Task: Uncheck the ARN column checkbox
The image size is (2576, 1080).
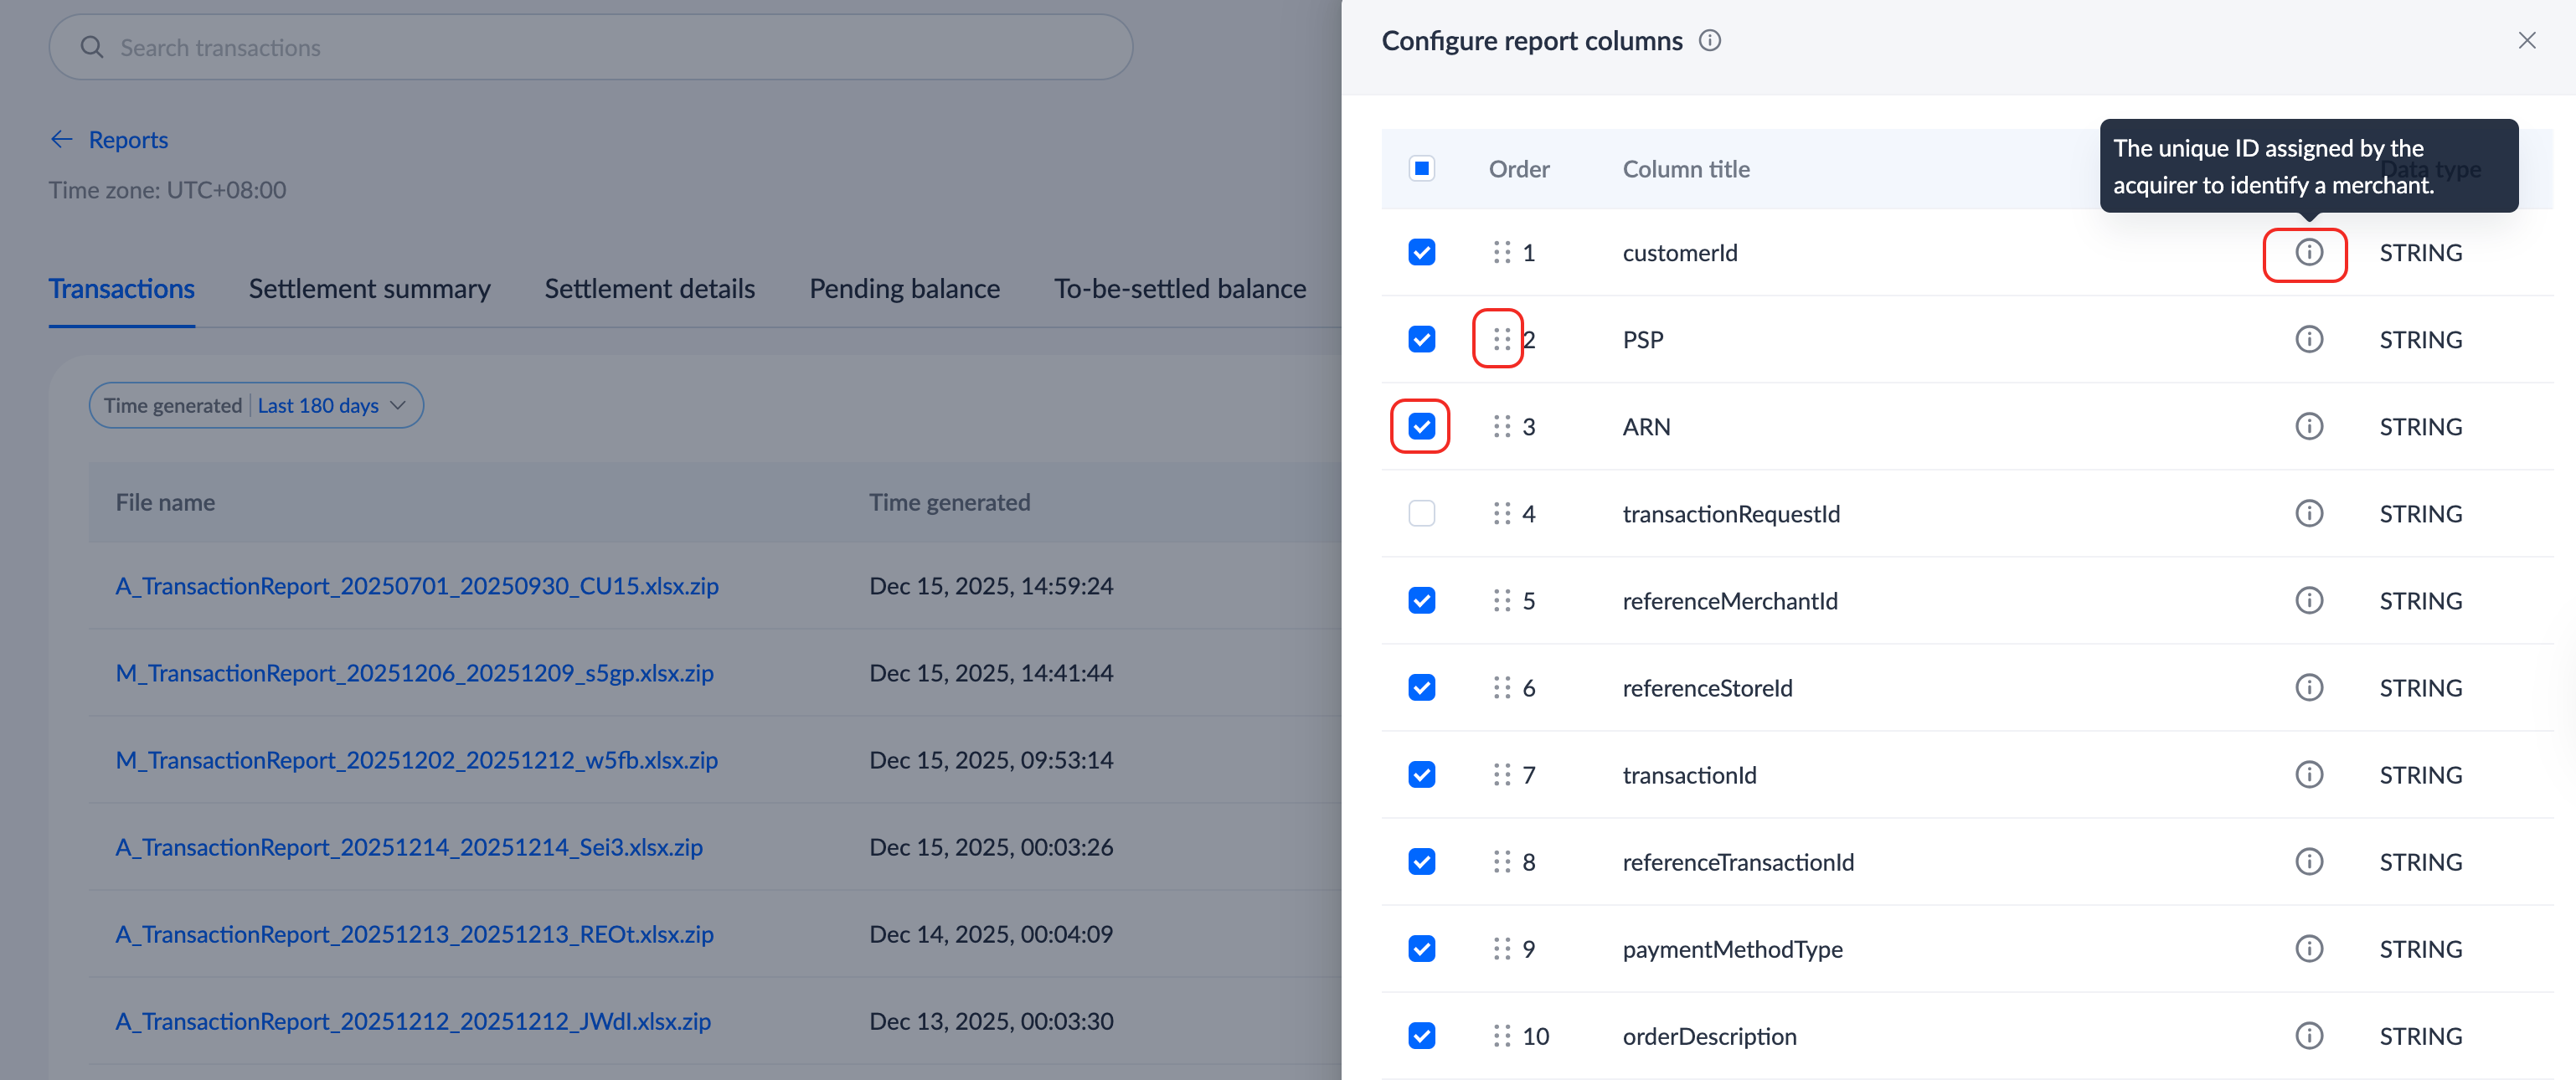Action: [1421, 426]
